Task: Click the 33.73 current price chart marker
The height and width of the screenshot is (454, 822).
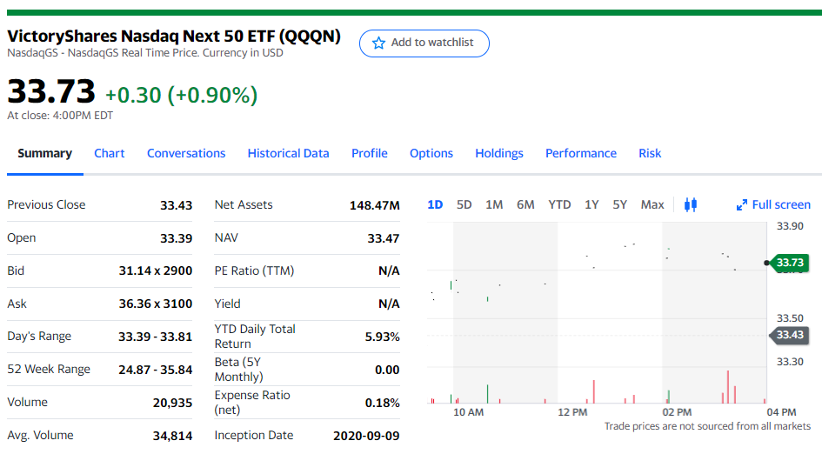Action: [790, 262]
